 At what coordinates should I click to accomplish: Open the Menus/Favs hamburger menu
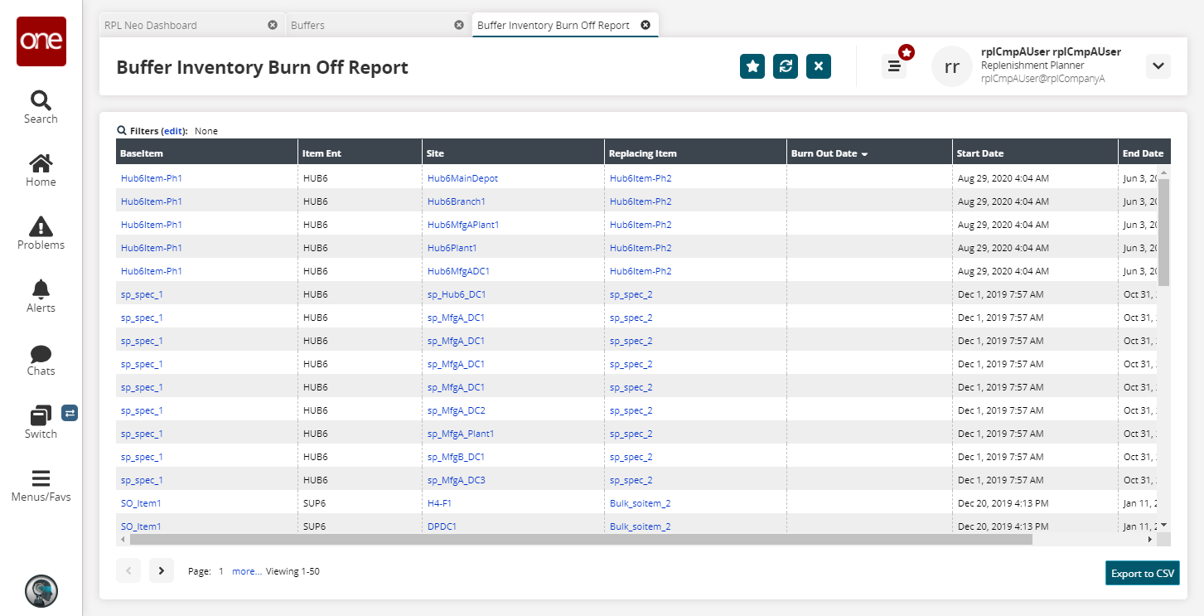click(x=41, y=485)
